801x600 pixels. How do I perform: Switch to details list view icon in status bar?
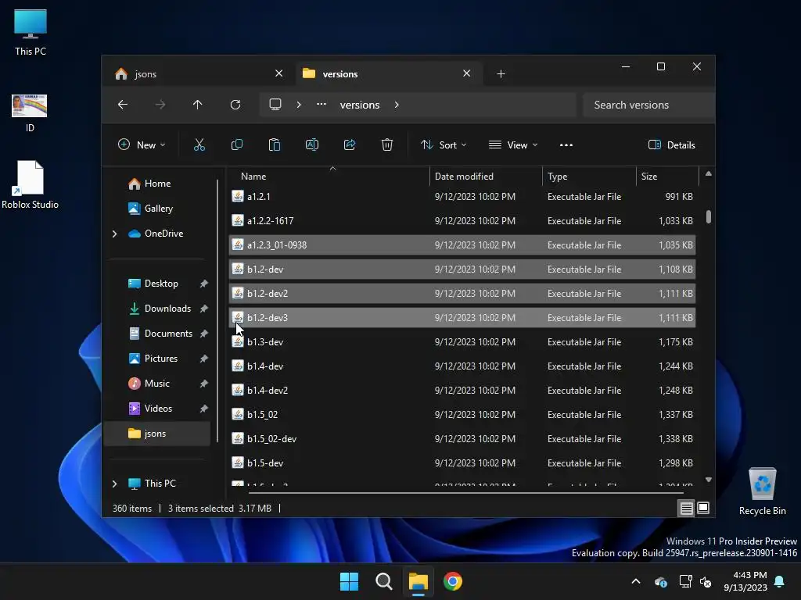tap(686, 508)
